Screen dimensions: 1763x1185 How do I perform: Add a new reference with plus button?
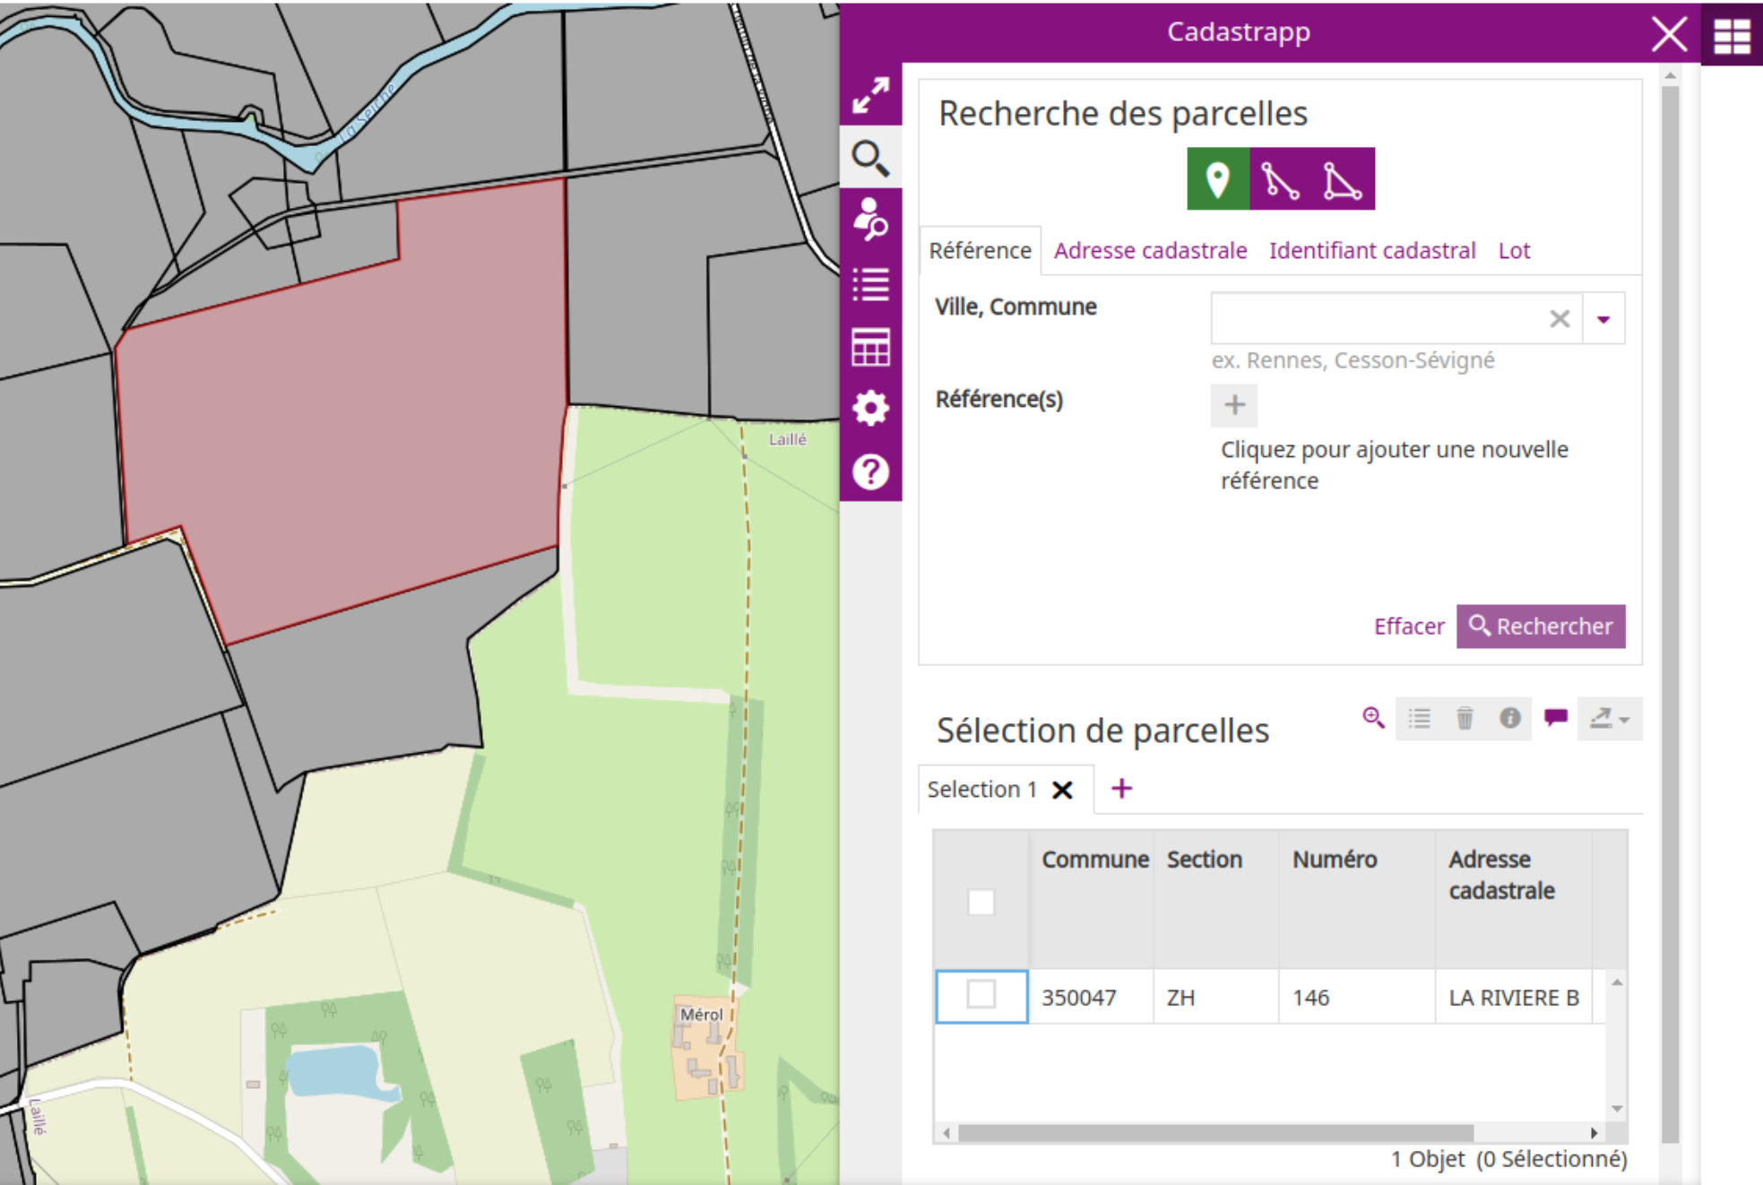pyautogui.click(x=1234, y=405)
